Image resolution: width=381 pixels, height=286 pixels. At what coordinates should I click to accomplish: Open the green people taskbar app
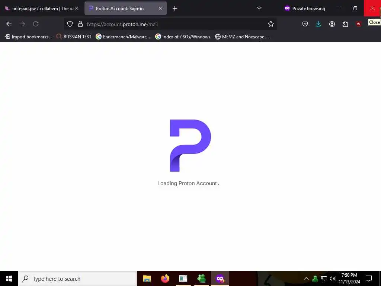coord(201,279)
